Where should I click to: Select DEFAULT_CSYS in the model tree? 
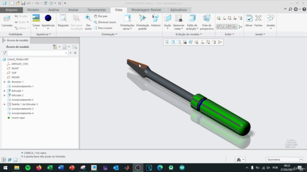(20, 64)
